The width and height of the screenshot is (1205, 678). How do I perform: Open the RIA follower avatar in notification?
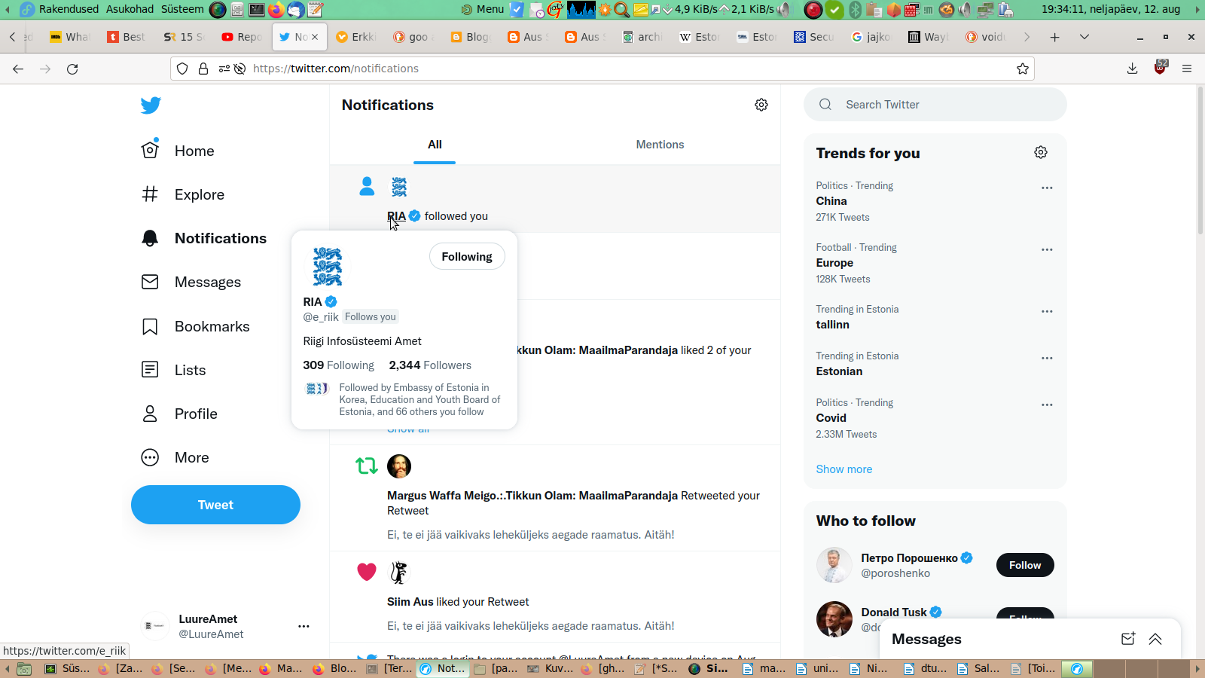pyautogui.click(x=399, y=187)
